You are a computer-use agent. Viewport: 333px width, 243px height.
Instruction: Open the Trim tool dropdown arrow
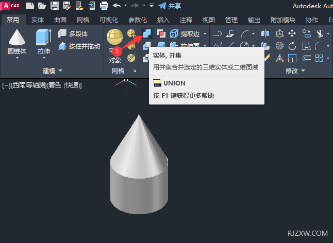(x=328, y=33)
